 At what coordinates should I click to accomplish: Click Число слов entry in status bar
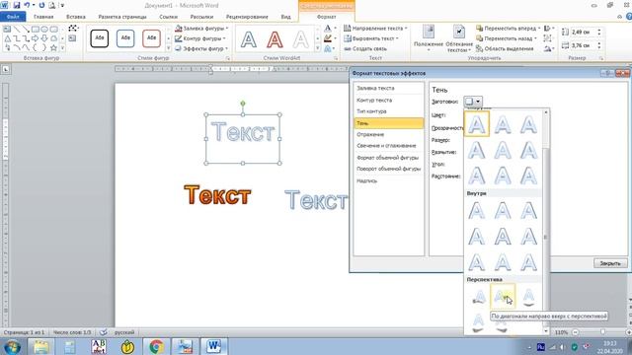[72, 332]
